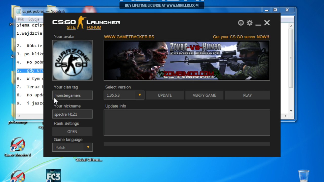324x182 pixels.
Task: Click the Warzone CS:GO avatar image
Action: coord(72,60)
